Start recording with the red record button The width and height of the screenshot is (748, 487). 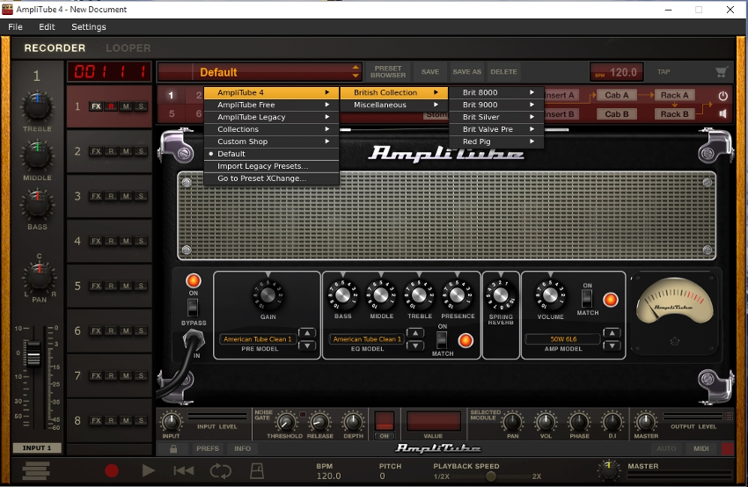point(112,471)
